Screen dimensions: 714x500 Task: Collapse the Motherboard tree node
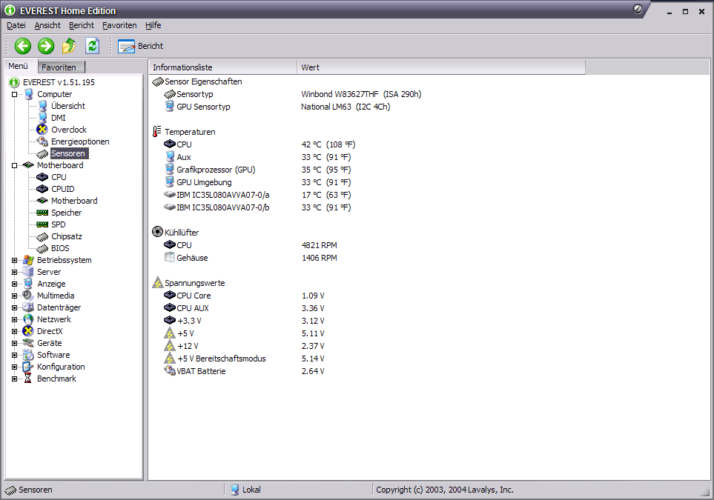14,166
